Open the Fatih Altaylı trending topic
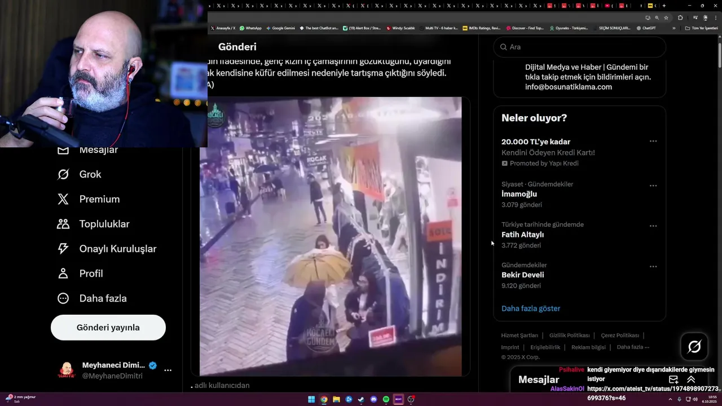Screen dimensions: 722x406 point(579,235)
